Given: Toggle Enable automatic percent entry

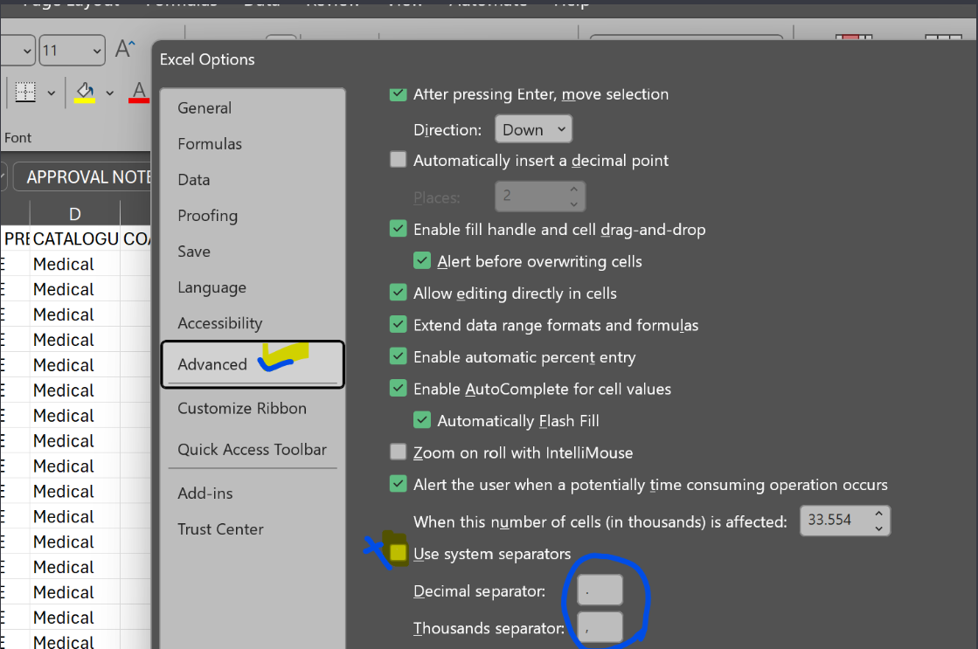Looking at the screenshot, I should pyautogui.click(x=398, y=356).
